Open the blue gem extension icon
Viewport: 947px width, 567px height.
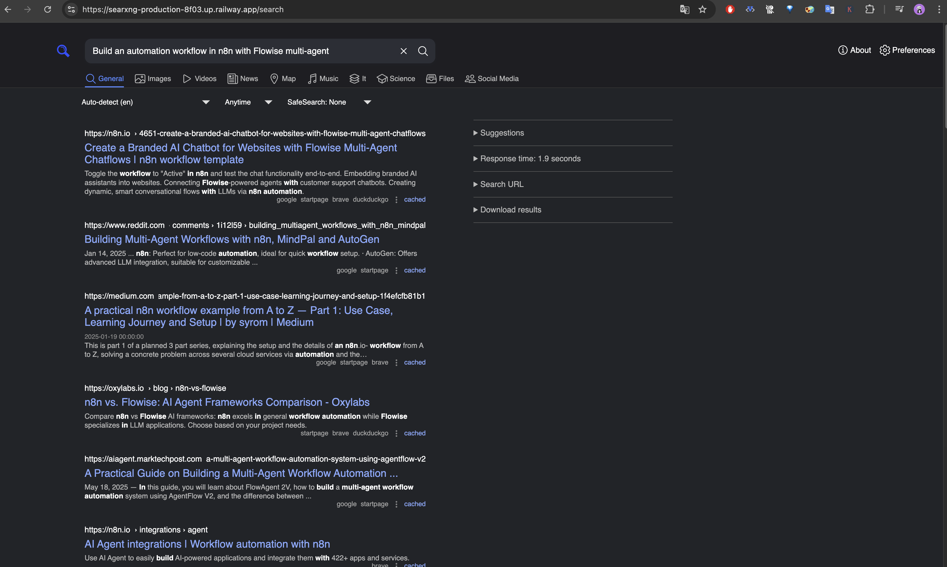790,9
